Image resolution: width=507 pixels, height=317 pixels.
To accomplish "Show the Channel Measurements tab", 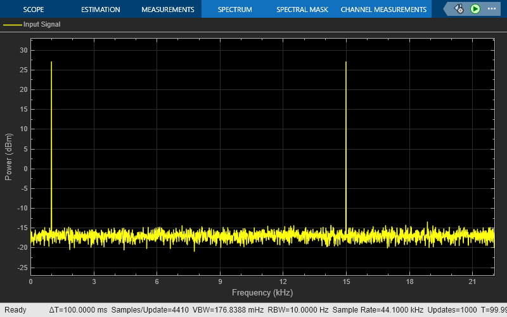I will 383,10.
